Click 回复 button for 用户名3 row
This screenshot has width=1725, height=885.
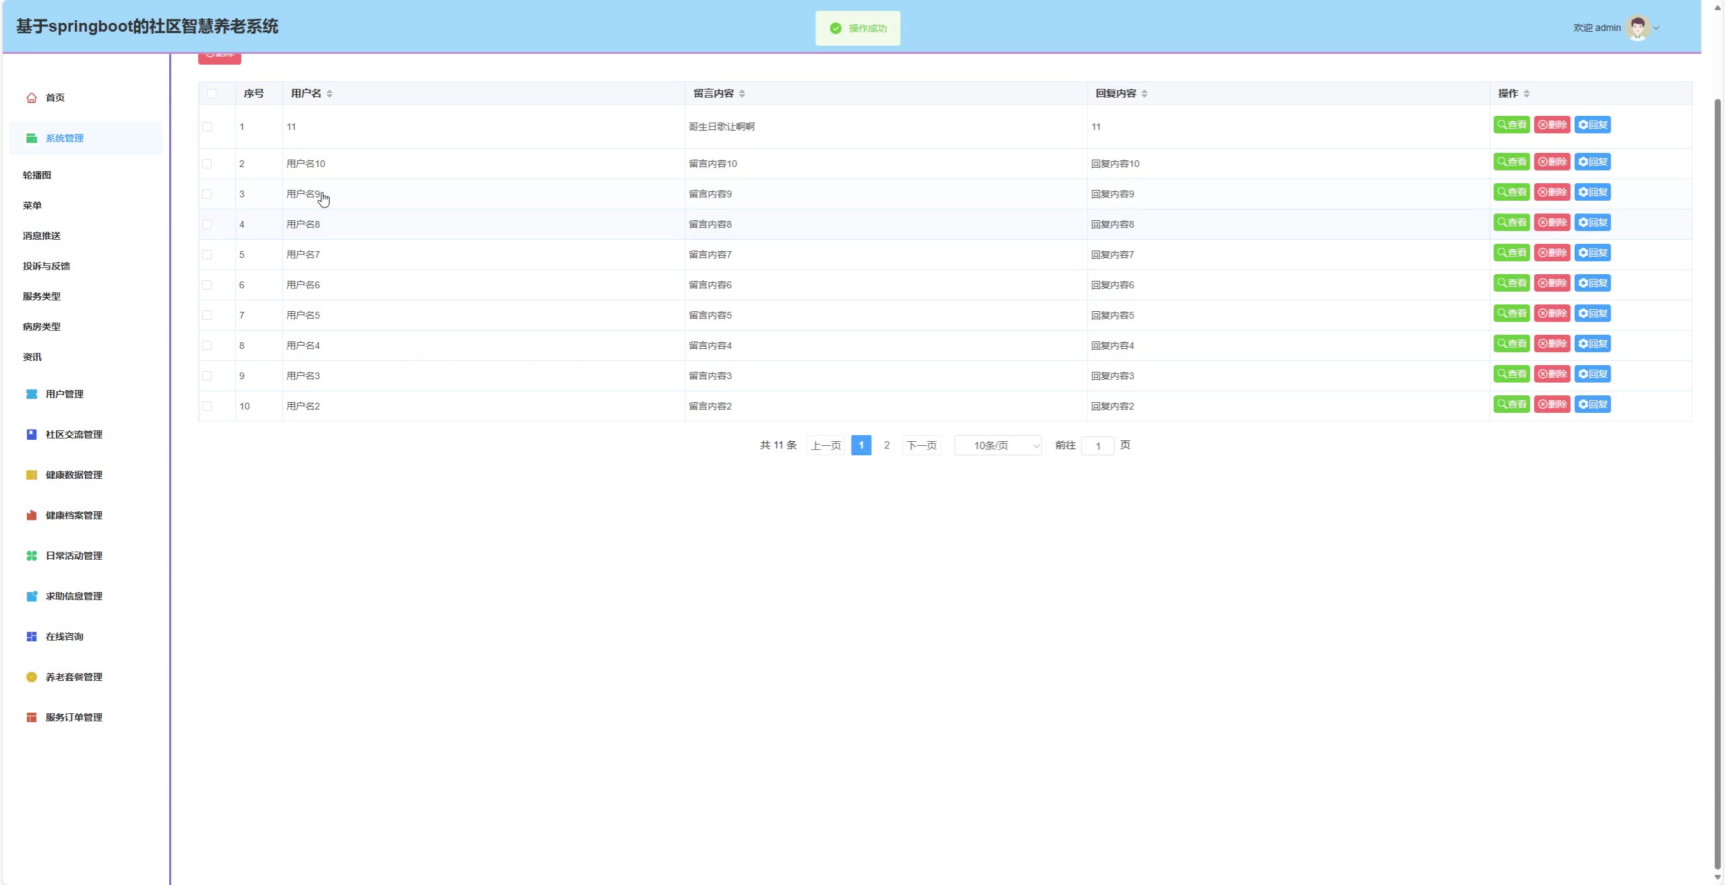click(1592, 374)
